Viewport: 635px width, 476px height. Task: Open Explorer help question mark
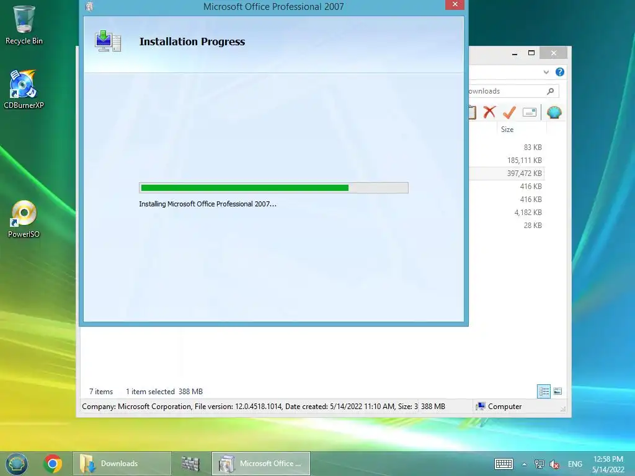560,72
